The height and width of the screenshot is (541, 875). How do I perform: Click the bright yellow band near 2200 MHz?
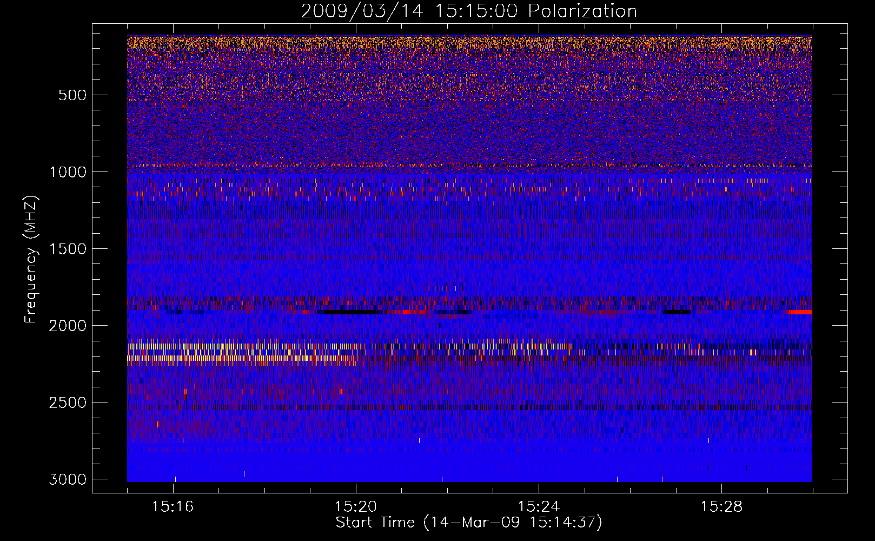(x=241, y=358)
